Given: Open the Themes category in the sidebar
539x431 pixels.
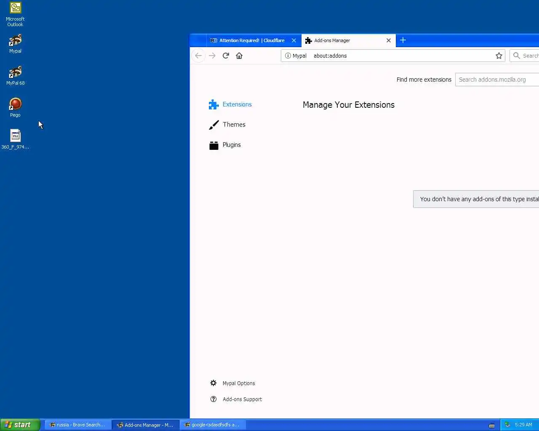Looking at the screenshot, I should tap(227, 125).
